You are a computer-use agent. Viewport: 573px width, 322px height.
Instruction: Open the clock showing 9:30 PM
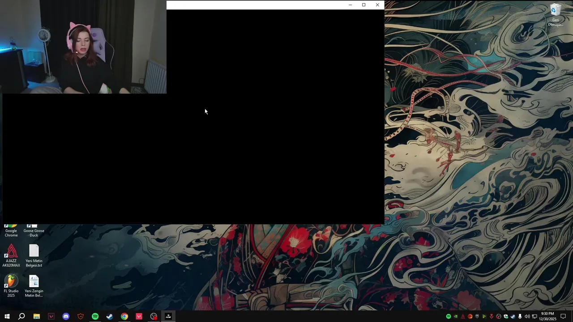(547, 316)
